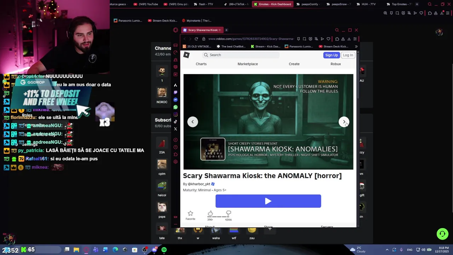The width and height of the screenshot is (453, 255).
Task: Take snapshot with address bar capture icon
Action: [x=304, y=39]
